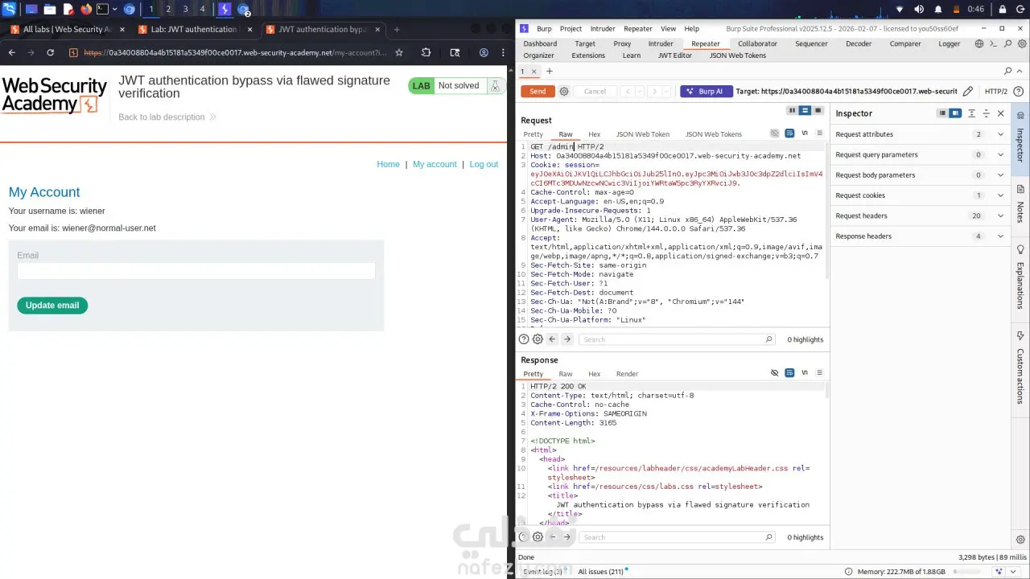
Task: Follow the Log out link
Action: [x=484, y=164]
